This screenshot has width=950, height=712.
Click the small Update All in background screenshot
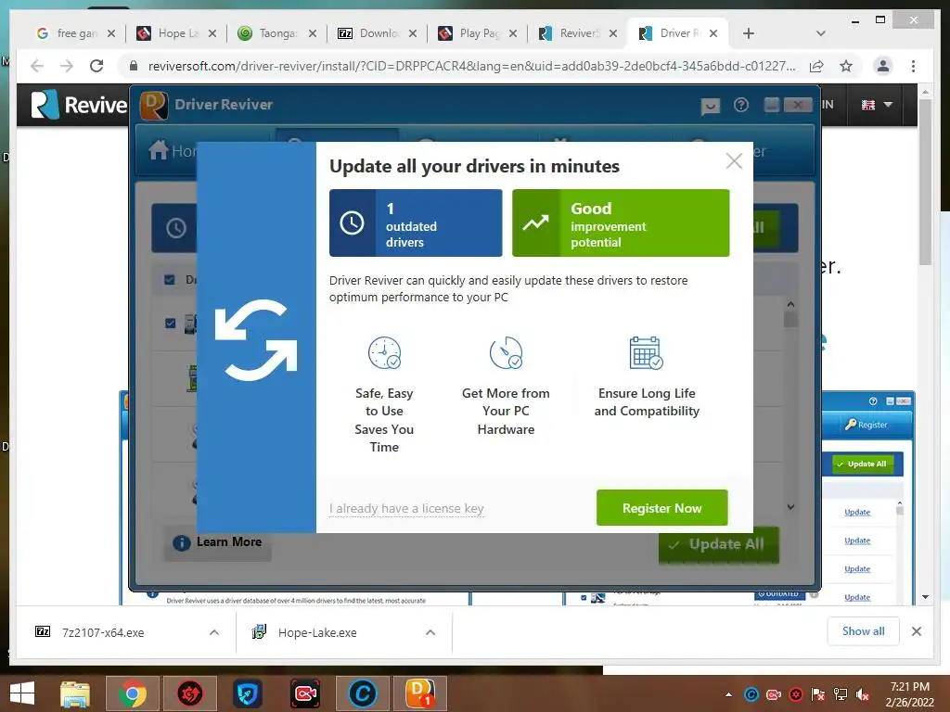coord(863,464)
